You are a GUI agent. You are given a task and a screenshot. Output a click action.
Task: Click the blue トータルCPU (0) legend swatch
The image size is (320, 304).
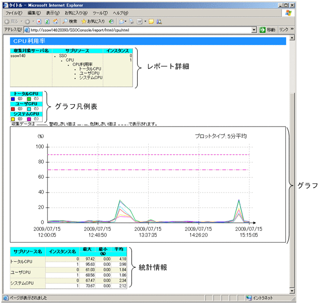(x=13, y=99)
